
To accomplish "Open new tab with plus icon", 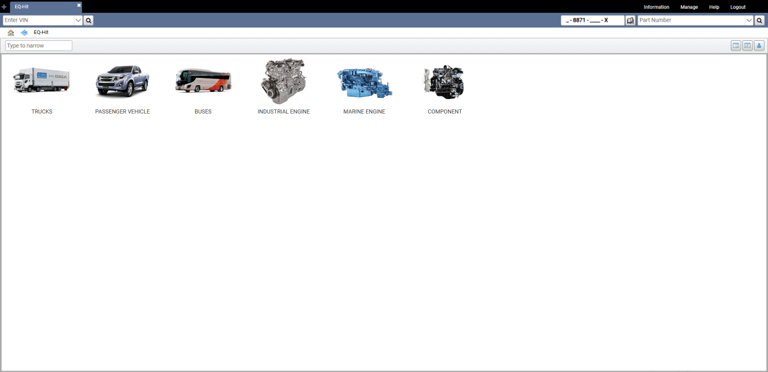I will 4,6.
